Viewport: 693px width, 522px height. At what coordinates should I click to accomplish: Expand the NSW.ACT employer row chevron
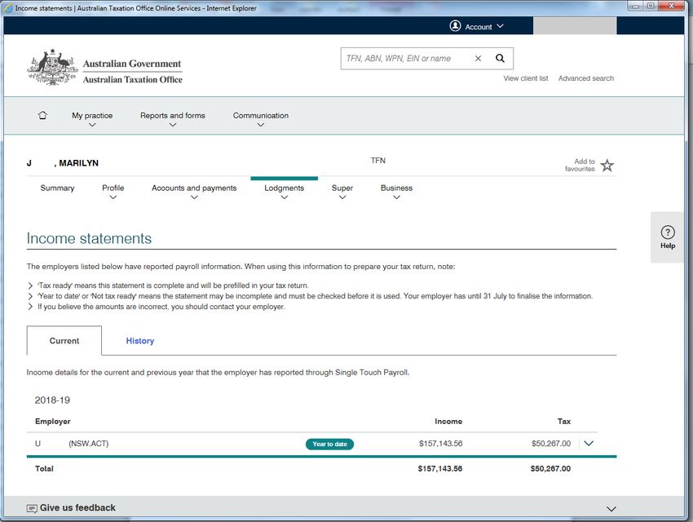click(x=589, y=444)
